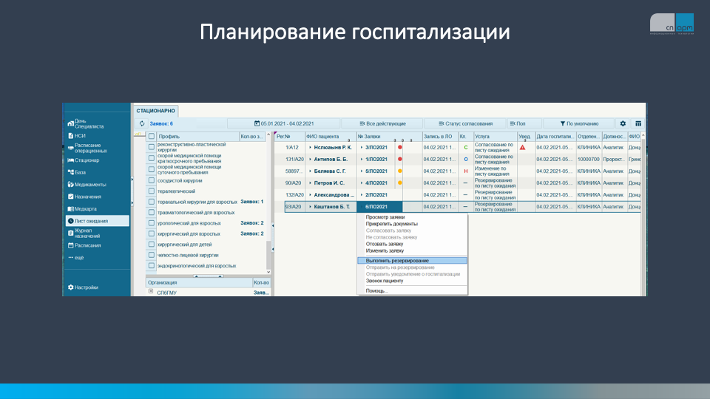Expand patient Нслюаынв Р. К. row arrow
710x399 pixels.
(x=310, y=148)
